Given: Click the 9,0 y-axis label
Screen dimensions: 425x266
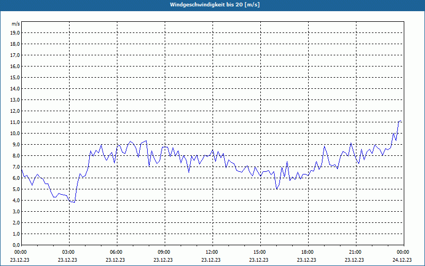Looking at the screenshot, I should [x=16, y=144].
